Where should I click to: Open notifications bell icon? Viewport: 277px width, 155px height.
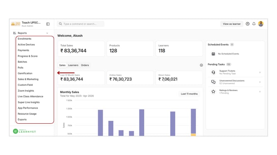pos(254,24)
